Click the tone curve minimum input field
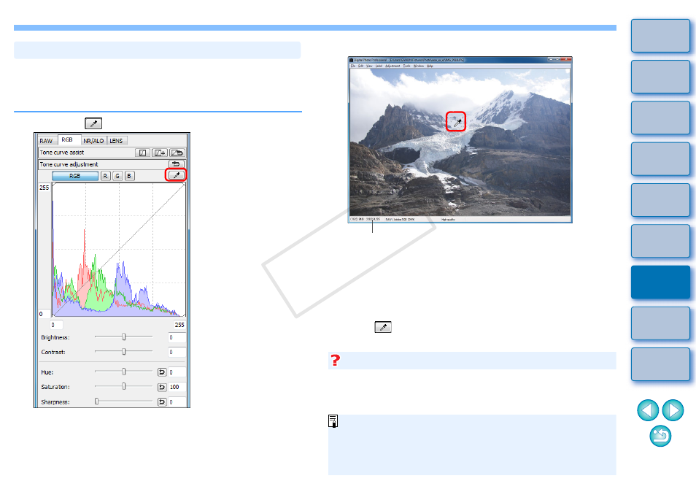Image resolution: width=696 pixels, height=492 pixels. (56, 325)
